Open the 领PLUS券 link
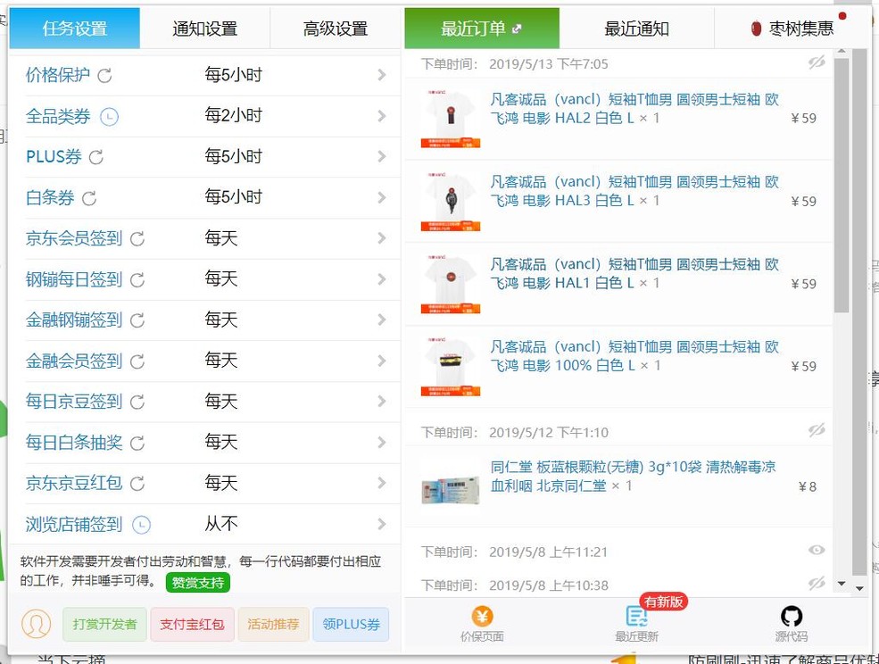879x664 pixels. point(351,625)
